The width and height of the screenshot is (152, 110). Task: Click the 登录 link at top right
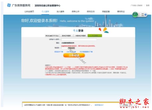coord(148,5)
